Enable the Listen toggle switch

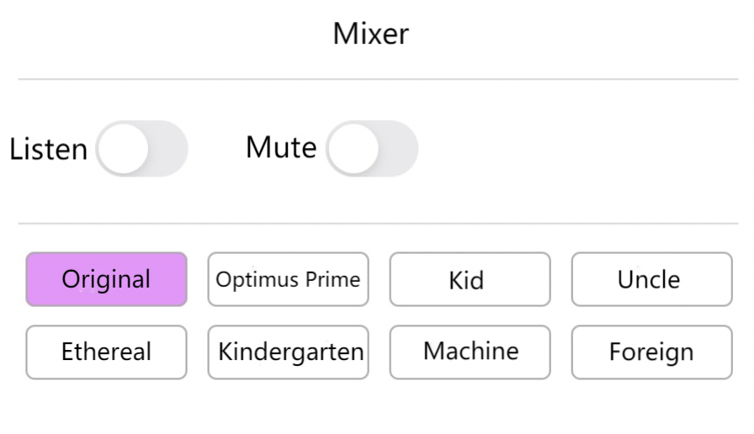pyautogui.click(x=141, y=149)
